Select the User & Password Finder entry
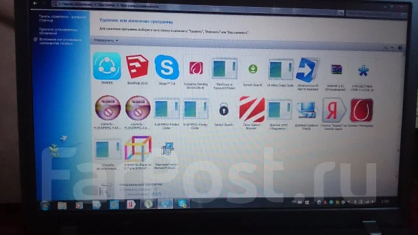The height and width of the screenshot is (235, 418). pos(224,69)
